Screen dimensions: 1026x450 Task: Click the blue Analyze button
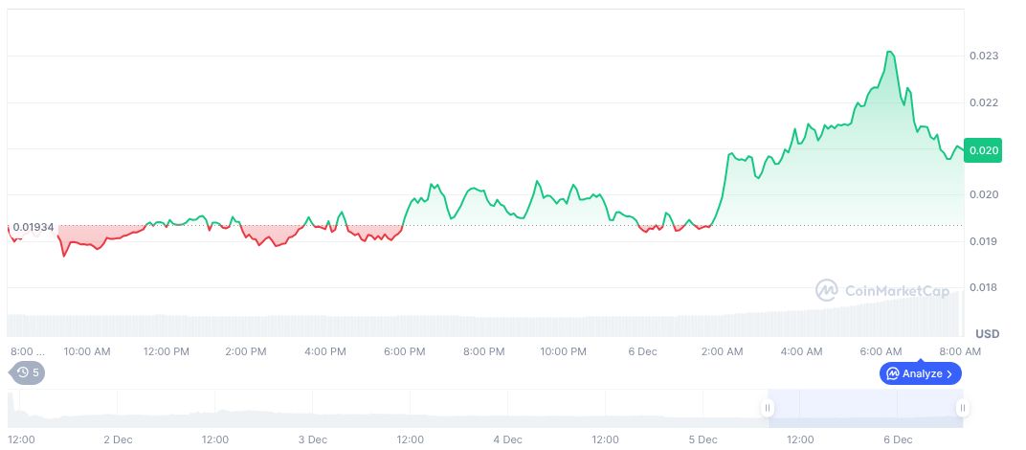pyautogui.click(x=920, y=373)
